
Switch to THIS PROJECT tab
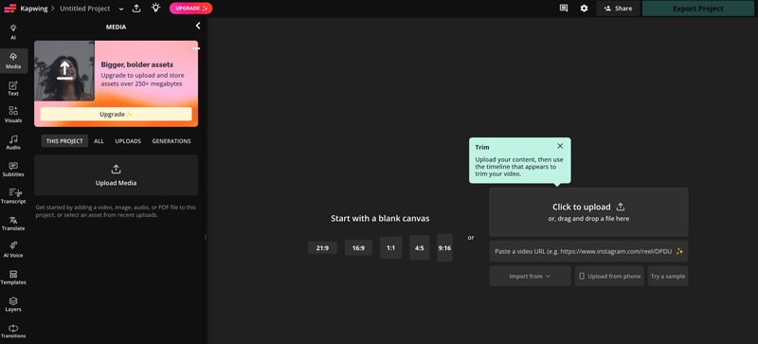(x=64, y=141)
